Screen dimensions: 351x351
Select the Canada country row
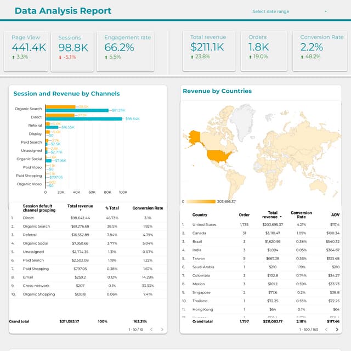point(261,233)
